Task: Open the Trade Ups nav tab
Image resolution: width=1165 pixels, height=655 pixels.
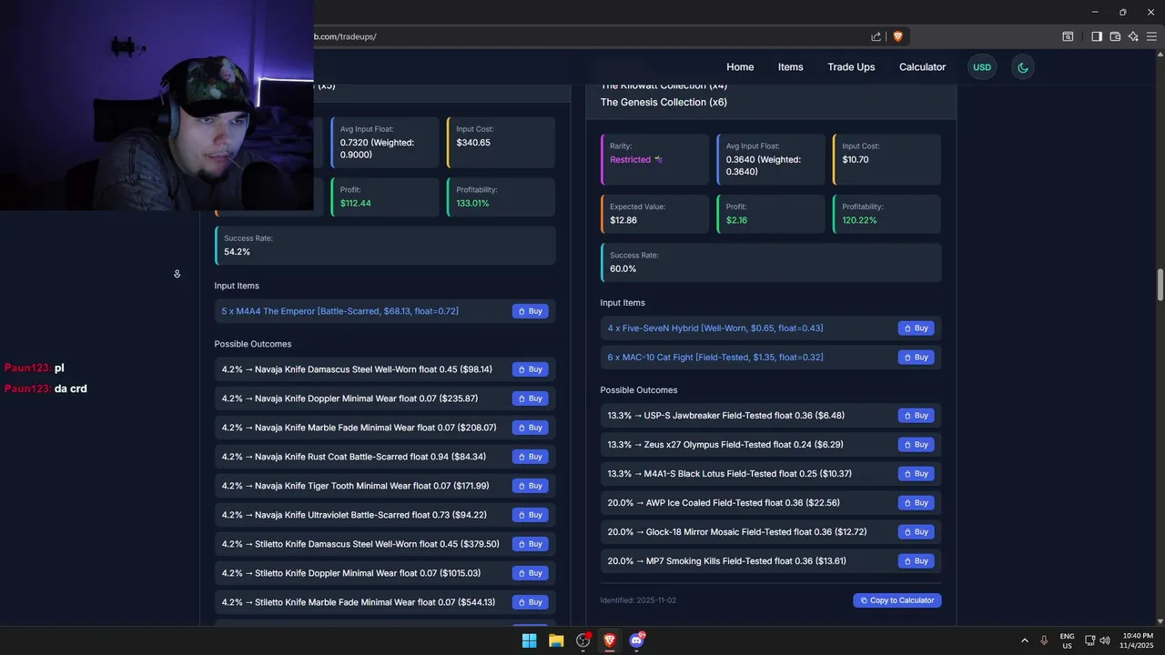Action: coord(851,67)
